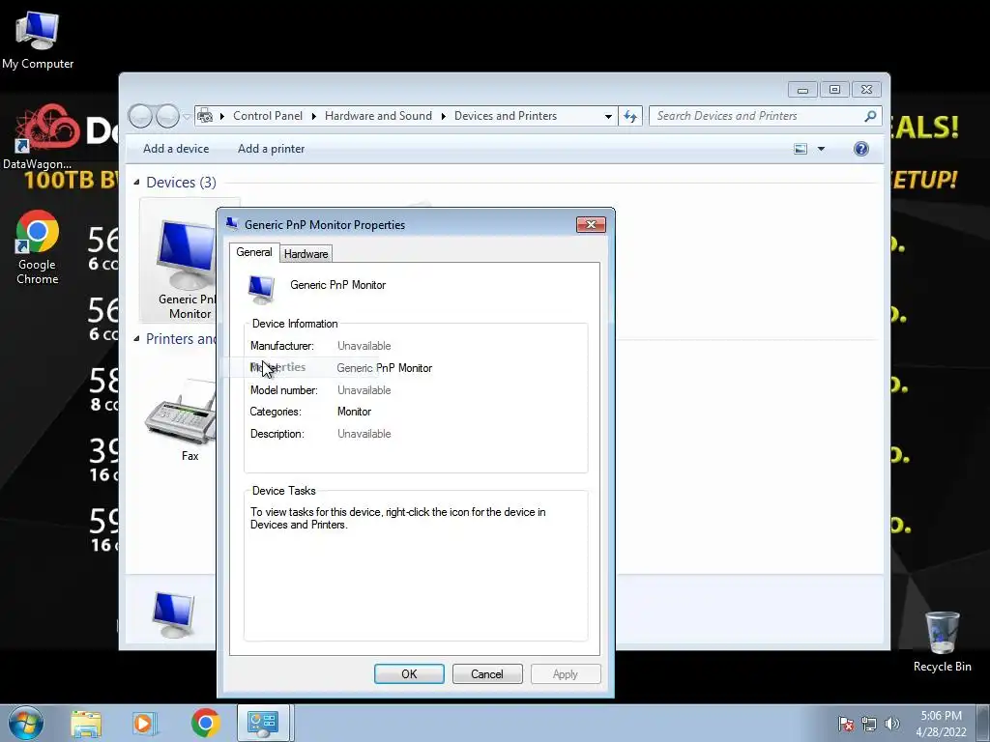This screenshot has width=990, height=742.
Task: Click Add a device
Action: click(x=176, y=149)
